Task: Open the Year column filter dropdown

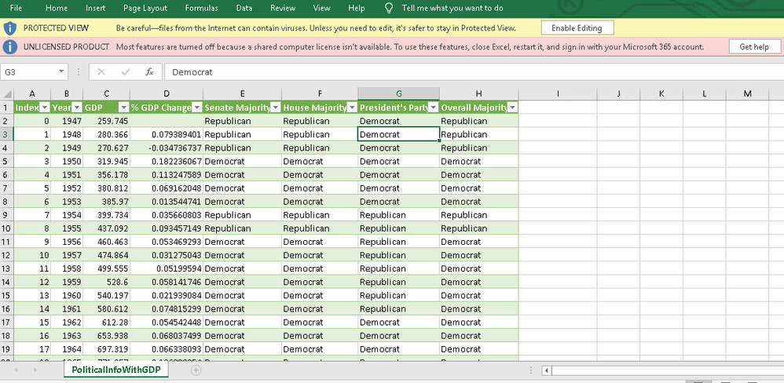Action: [x=77, y=108]
